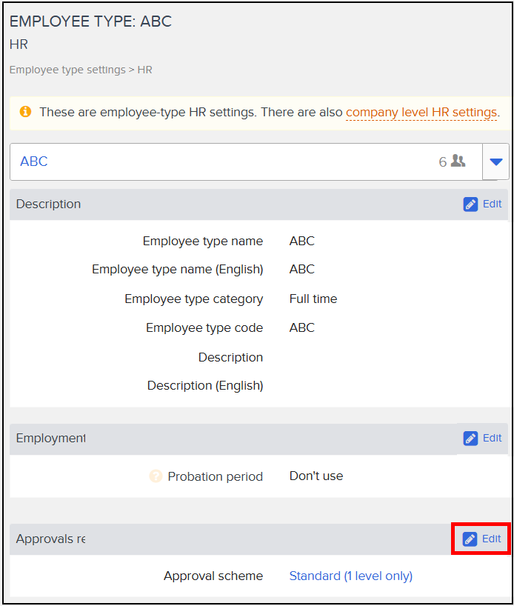Open the ABC employee type dropdown arrow
The width and height of the screenshot is (514, 606).
point(495,162)
